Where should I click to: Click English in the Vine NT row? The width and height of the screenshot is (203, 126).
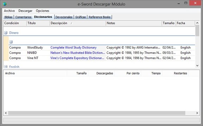tap(185, 58)
